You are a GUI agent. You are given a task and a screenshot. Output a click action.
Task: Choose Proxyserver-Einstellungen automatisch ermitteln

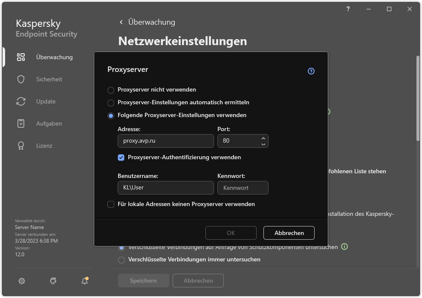(111, 102)
